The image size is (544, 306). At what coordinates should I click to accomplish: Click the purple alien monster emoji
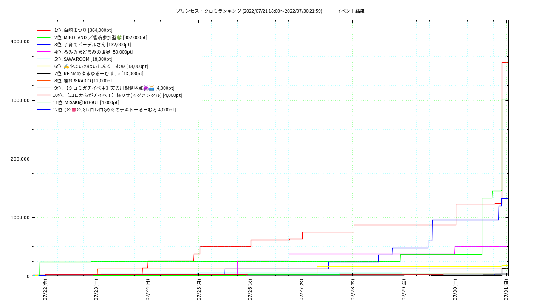tap(146, 88)
